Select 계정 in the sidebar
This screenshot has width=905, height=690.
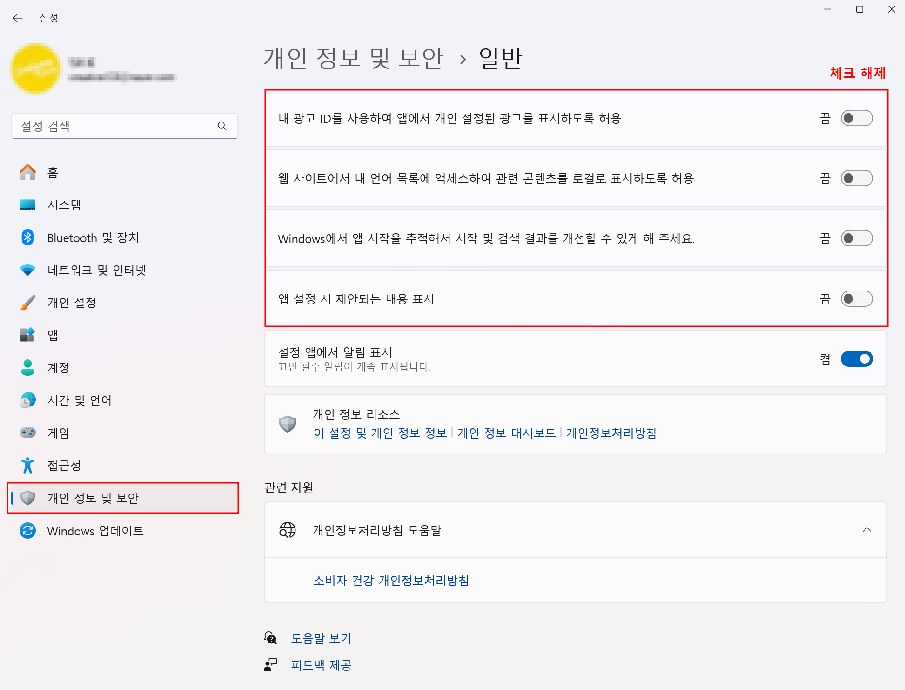[x=59, y=368]
